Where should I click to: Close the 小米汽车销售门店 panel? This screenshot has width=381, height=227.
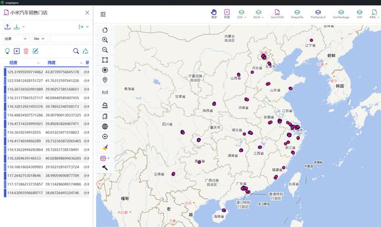point(87,12)
